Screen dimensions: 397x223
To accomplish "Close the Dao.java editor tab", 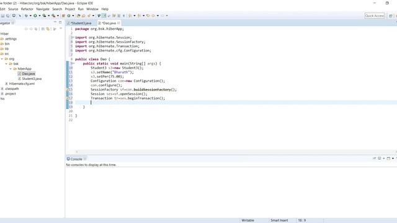I will point(118,23).
